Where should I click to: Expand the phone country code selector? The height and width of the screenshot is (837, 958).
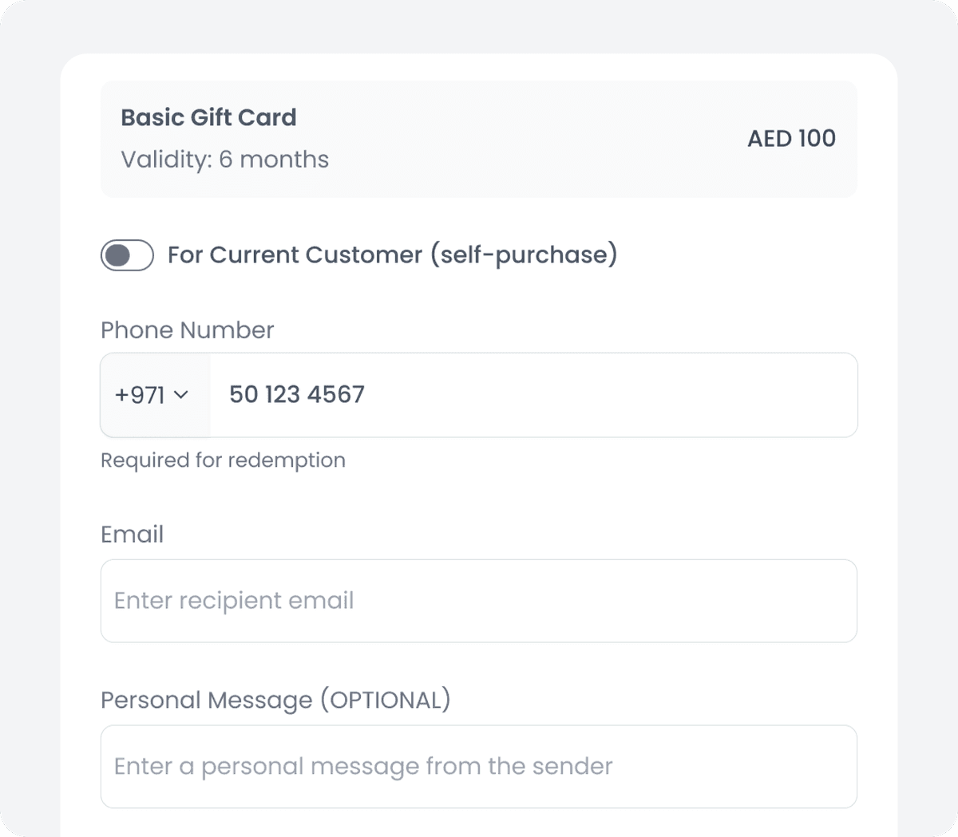click(154, 395)
